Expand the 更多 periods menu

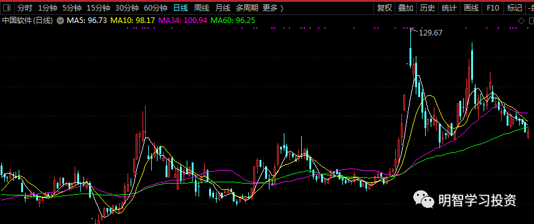pos(273,8)
